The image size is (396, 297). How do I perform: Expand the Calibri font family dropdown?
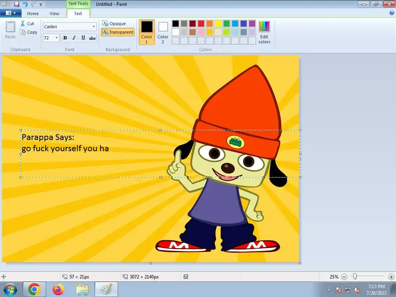tap(94, 27)
